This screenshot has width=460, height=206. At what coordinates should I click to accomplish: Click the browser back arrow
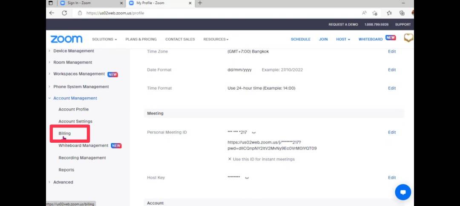click(x=52, y=13)
